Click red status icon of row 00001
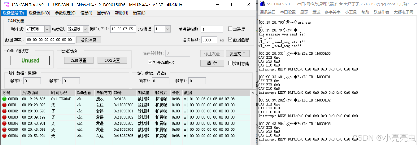 (x=4, y=105)
